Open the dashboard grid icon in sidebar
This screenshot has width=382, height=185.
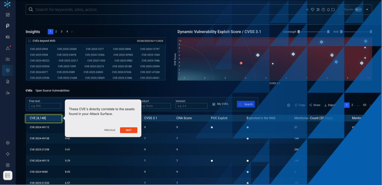point(8,15)
